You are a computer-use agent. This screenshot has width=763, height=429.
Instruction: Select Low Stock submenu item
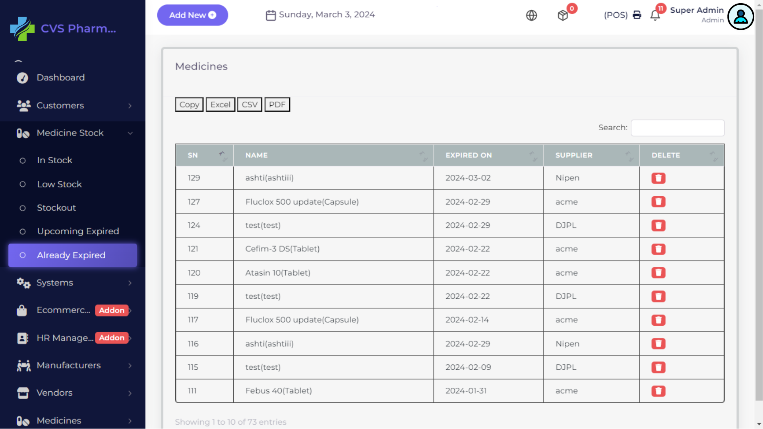pyautogui.click(x=59, y=184)
